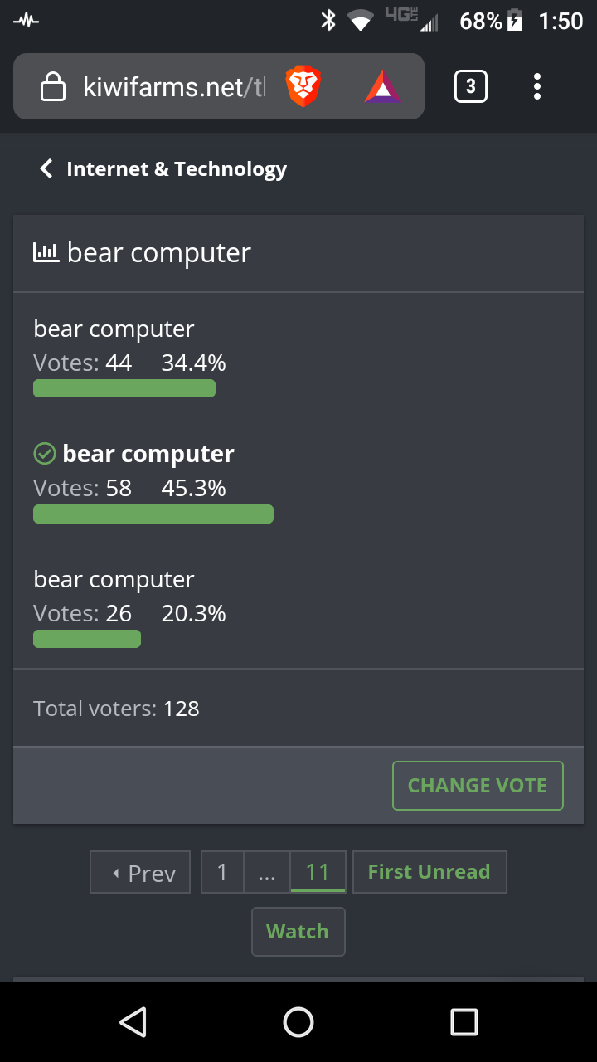Screen dimensions: 597x1062
Task: Click the CHANGE VOTE button
Action: point(478,786)
